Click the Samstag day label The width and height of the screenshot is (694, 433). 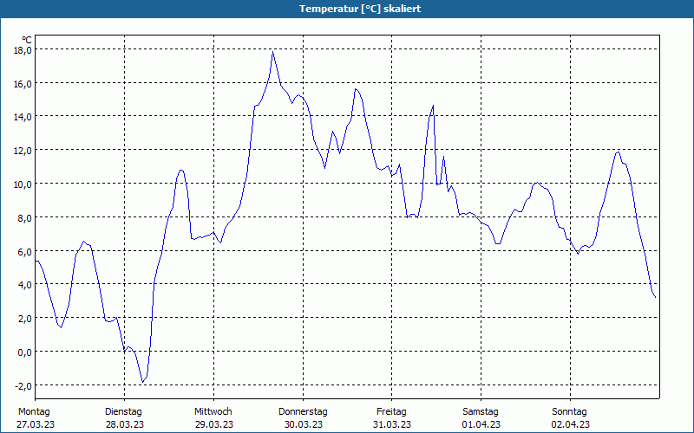pos(481,412)
